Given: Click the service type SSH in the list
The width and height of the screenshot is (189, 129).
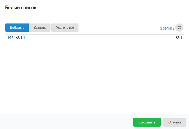Looking at the screenshot, I should click(179, 38).
